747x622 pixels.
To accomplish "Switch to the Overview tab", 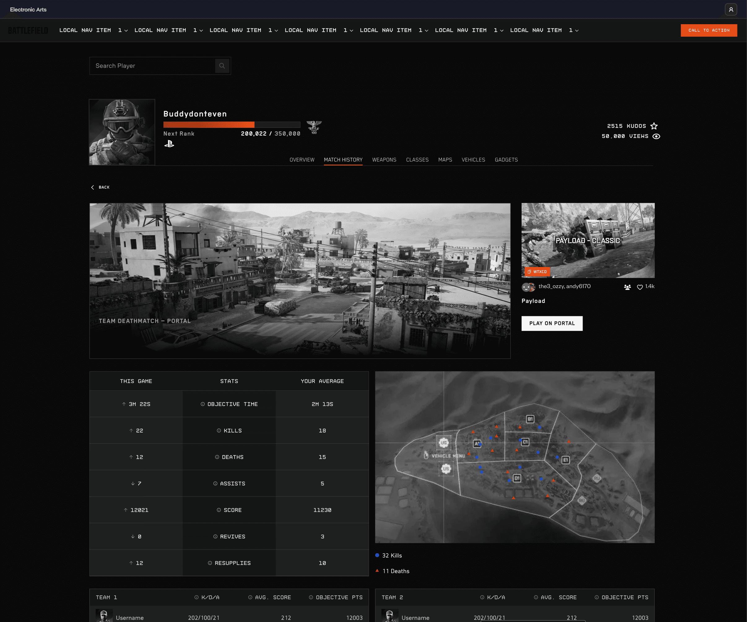I will [302, 160].
